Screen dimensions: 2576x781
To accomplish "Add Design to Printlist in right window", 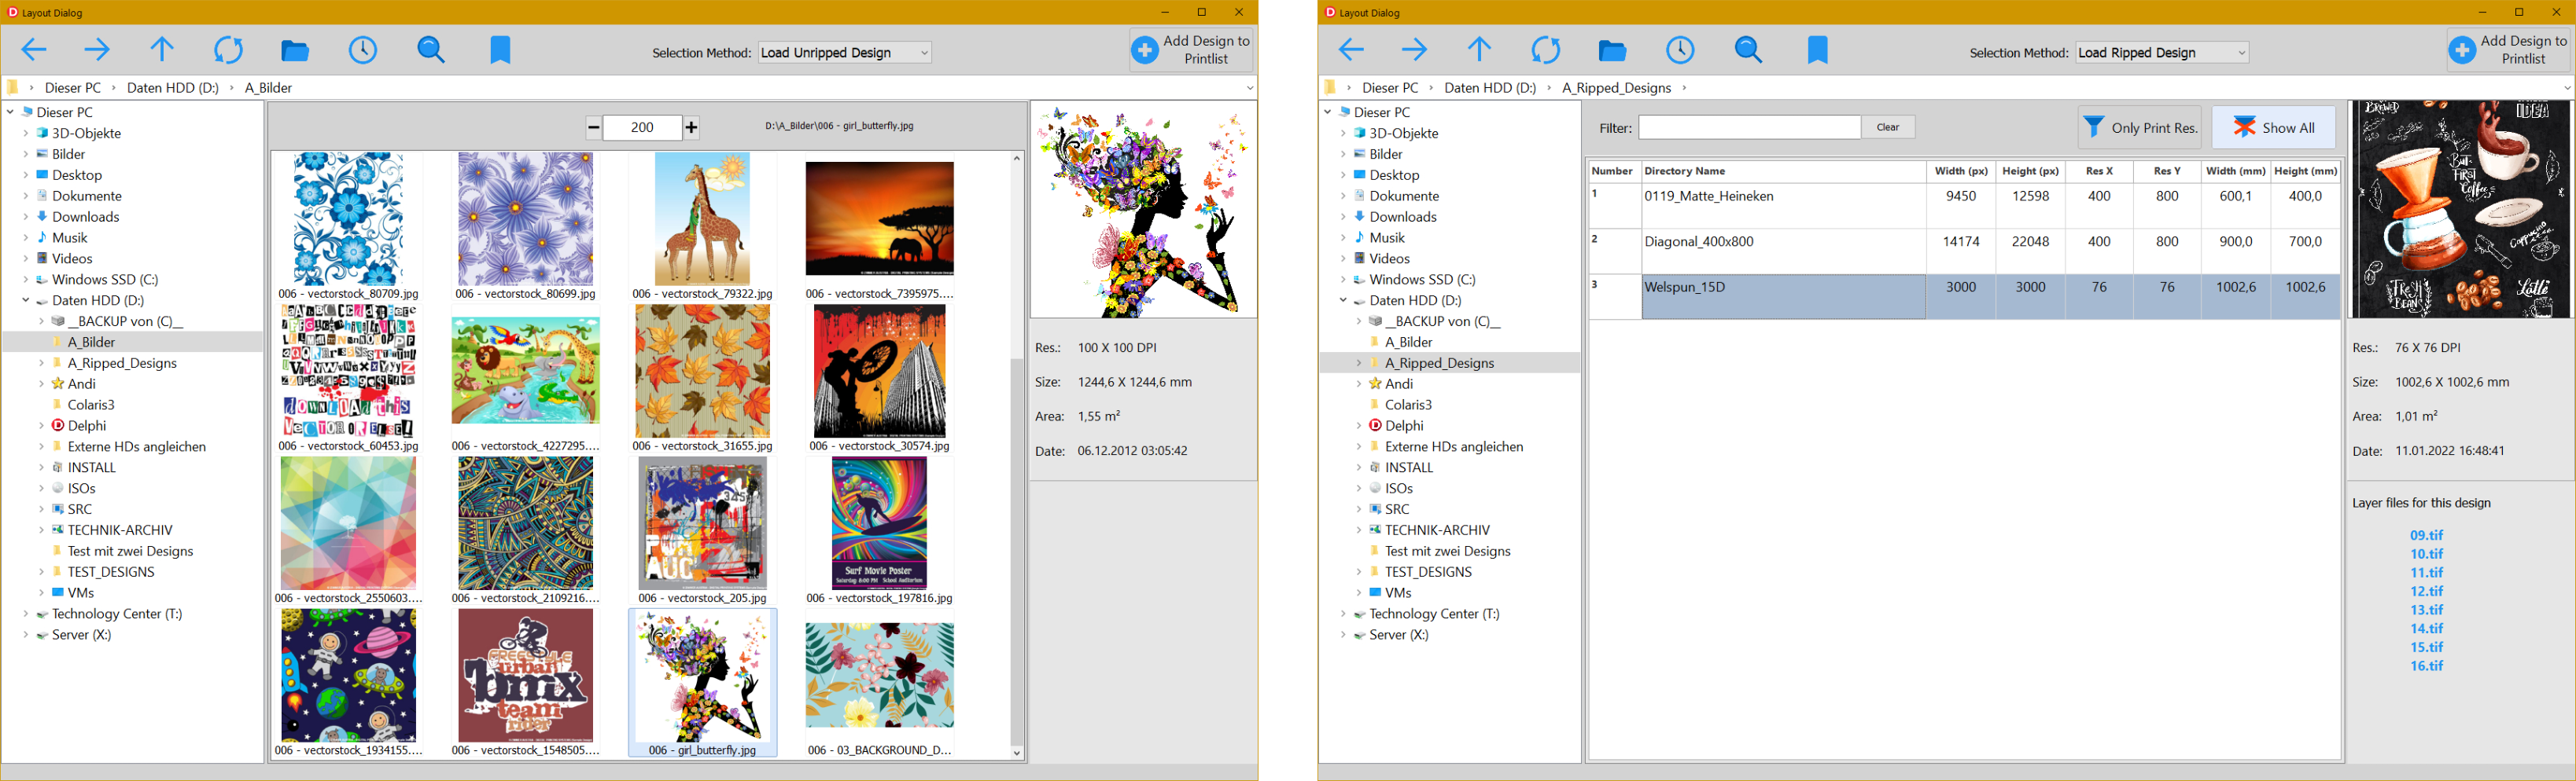I will tap(2508, 50).
